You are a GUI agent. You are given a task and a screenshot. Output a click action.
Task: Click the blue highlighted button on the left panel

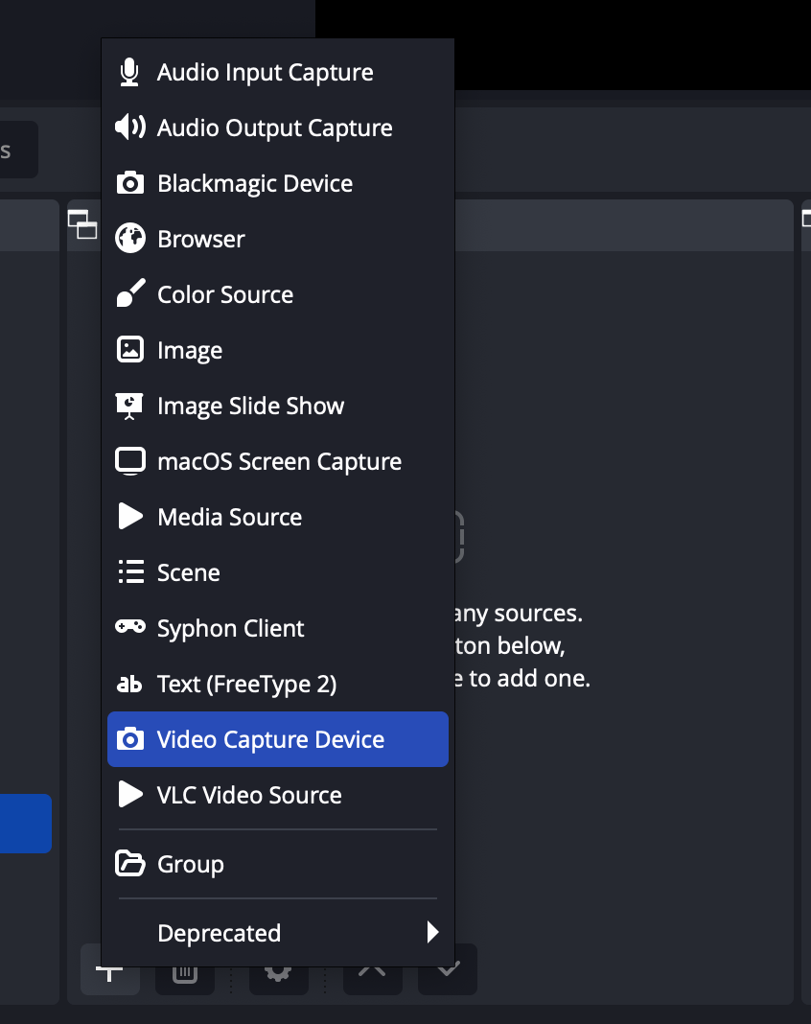(x=25, y=823)
